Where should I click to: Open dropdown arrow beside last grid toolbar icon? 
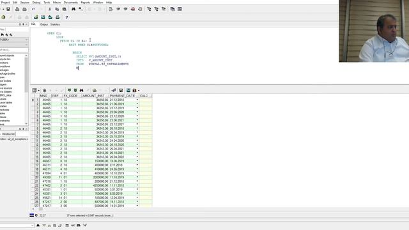point(139,91)
